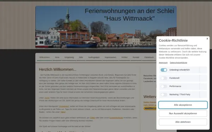Choose Nur Auswahl akzeptieren
The image size is (212, 132).
click(183, 113)
